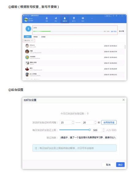Select the Miracle contact row
The height and width of the screenshot is (174, 138).
74,46
